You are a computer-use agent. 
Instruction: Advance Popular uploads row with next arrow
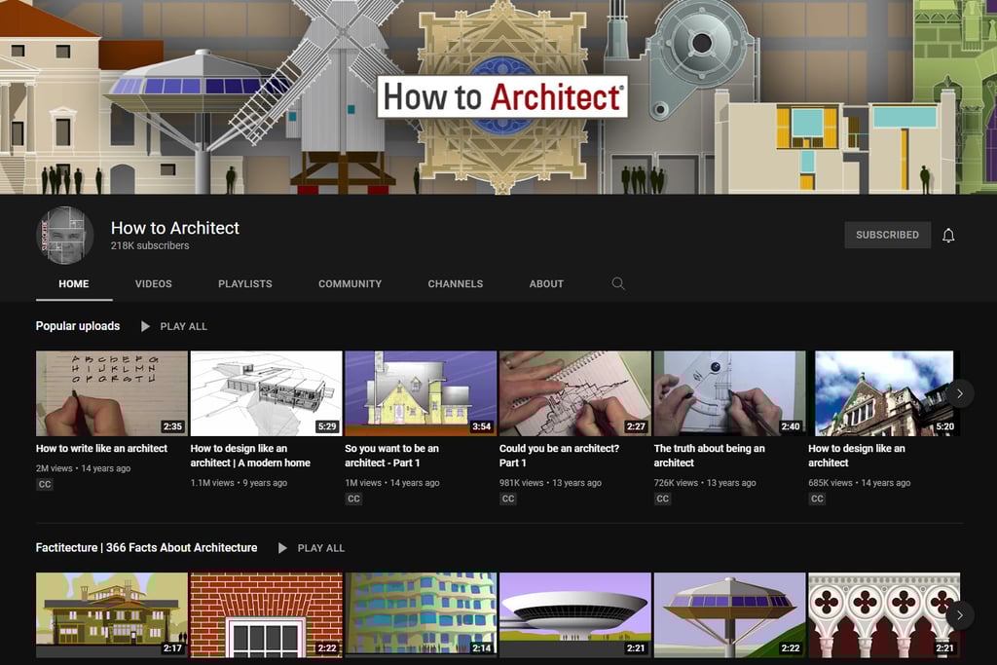[959, 393]
